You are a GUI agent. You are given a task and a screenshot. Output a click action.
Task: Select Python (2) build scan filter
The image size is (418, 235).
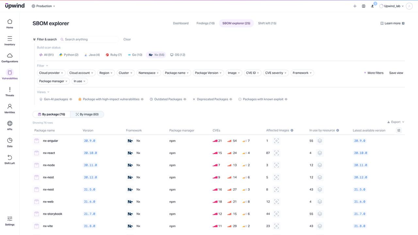[69, 55]
